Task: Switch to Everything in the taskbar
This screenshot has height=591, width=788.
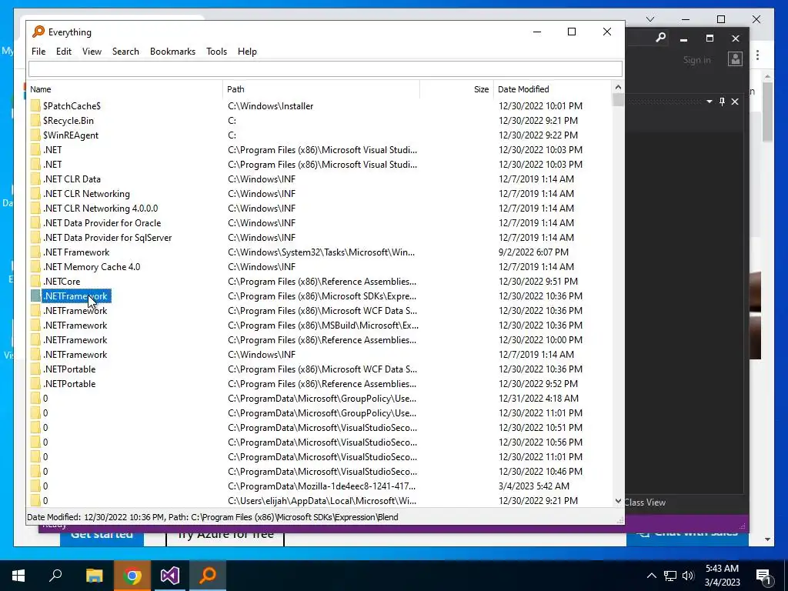Action: 208,576
